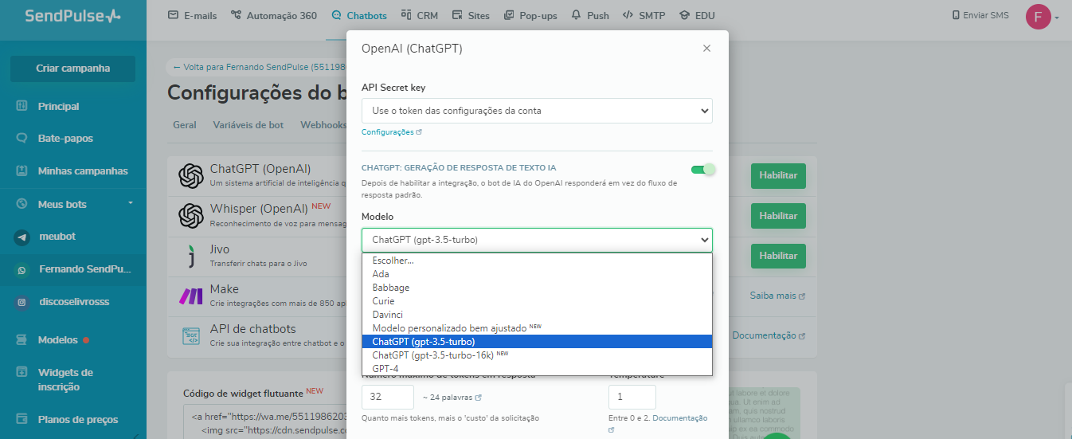Open the Pop-ups tab
Image resolution: width=1072 pixels, height=439 pixels.
coord(530,15)
